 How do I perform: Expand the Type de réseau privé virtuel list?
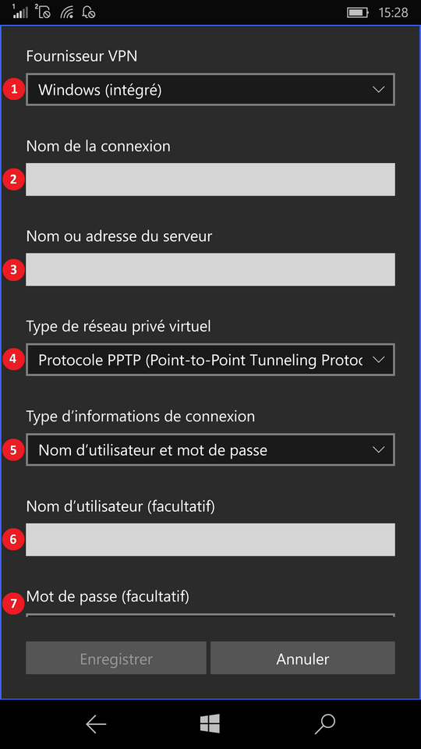pos(210,359)
